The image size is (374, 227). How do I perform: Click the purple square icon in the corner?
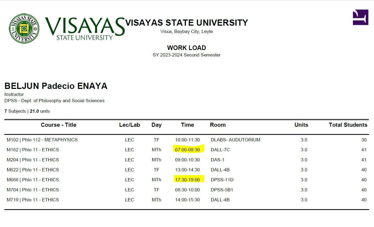pos(360,17)
